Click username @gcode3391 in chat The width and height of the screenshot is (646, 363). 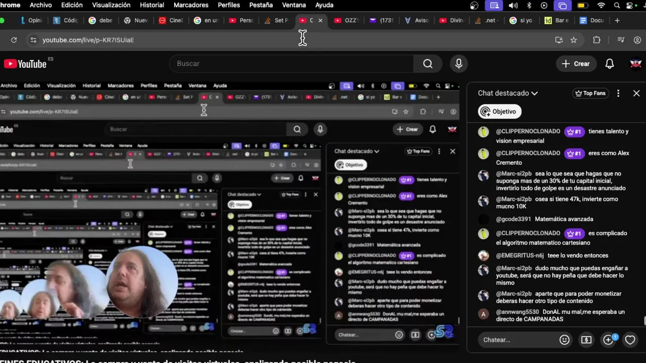click(x=513, y=219)
